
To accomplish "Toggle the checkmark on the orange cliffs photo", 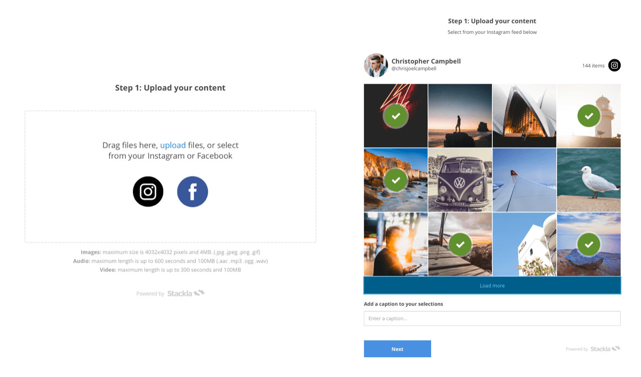I will coord(396,180).
